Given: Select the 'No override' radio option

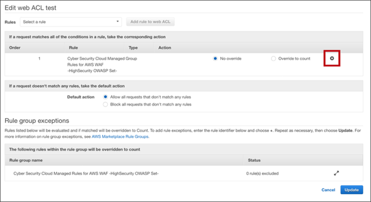Looking at the screenshot, I should click(x=216, y=59).
